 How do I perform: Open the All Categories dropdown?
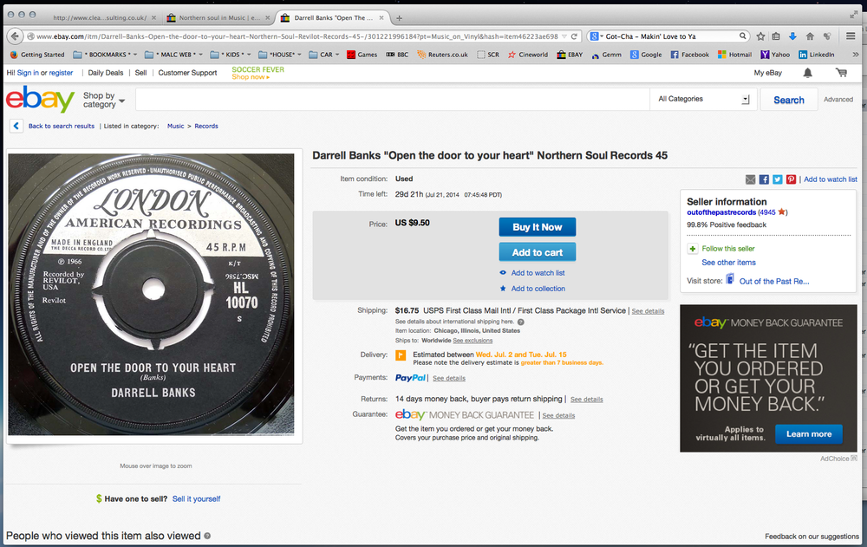pyautogui.click(x=703, y=99)
